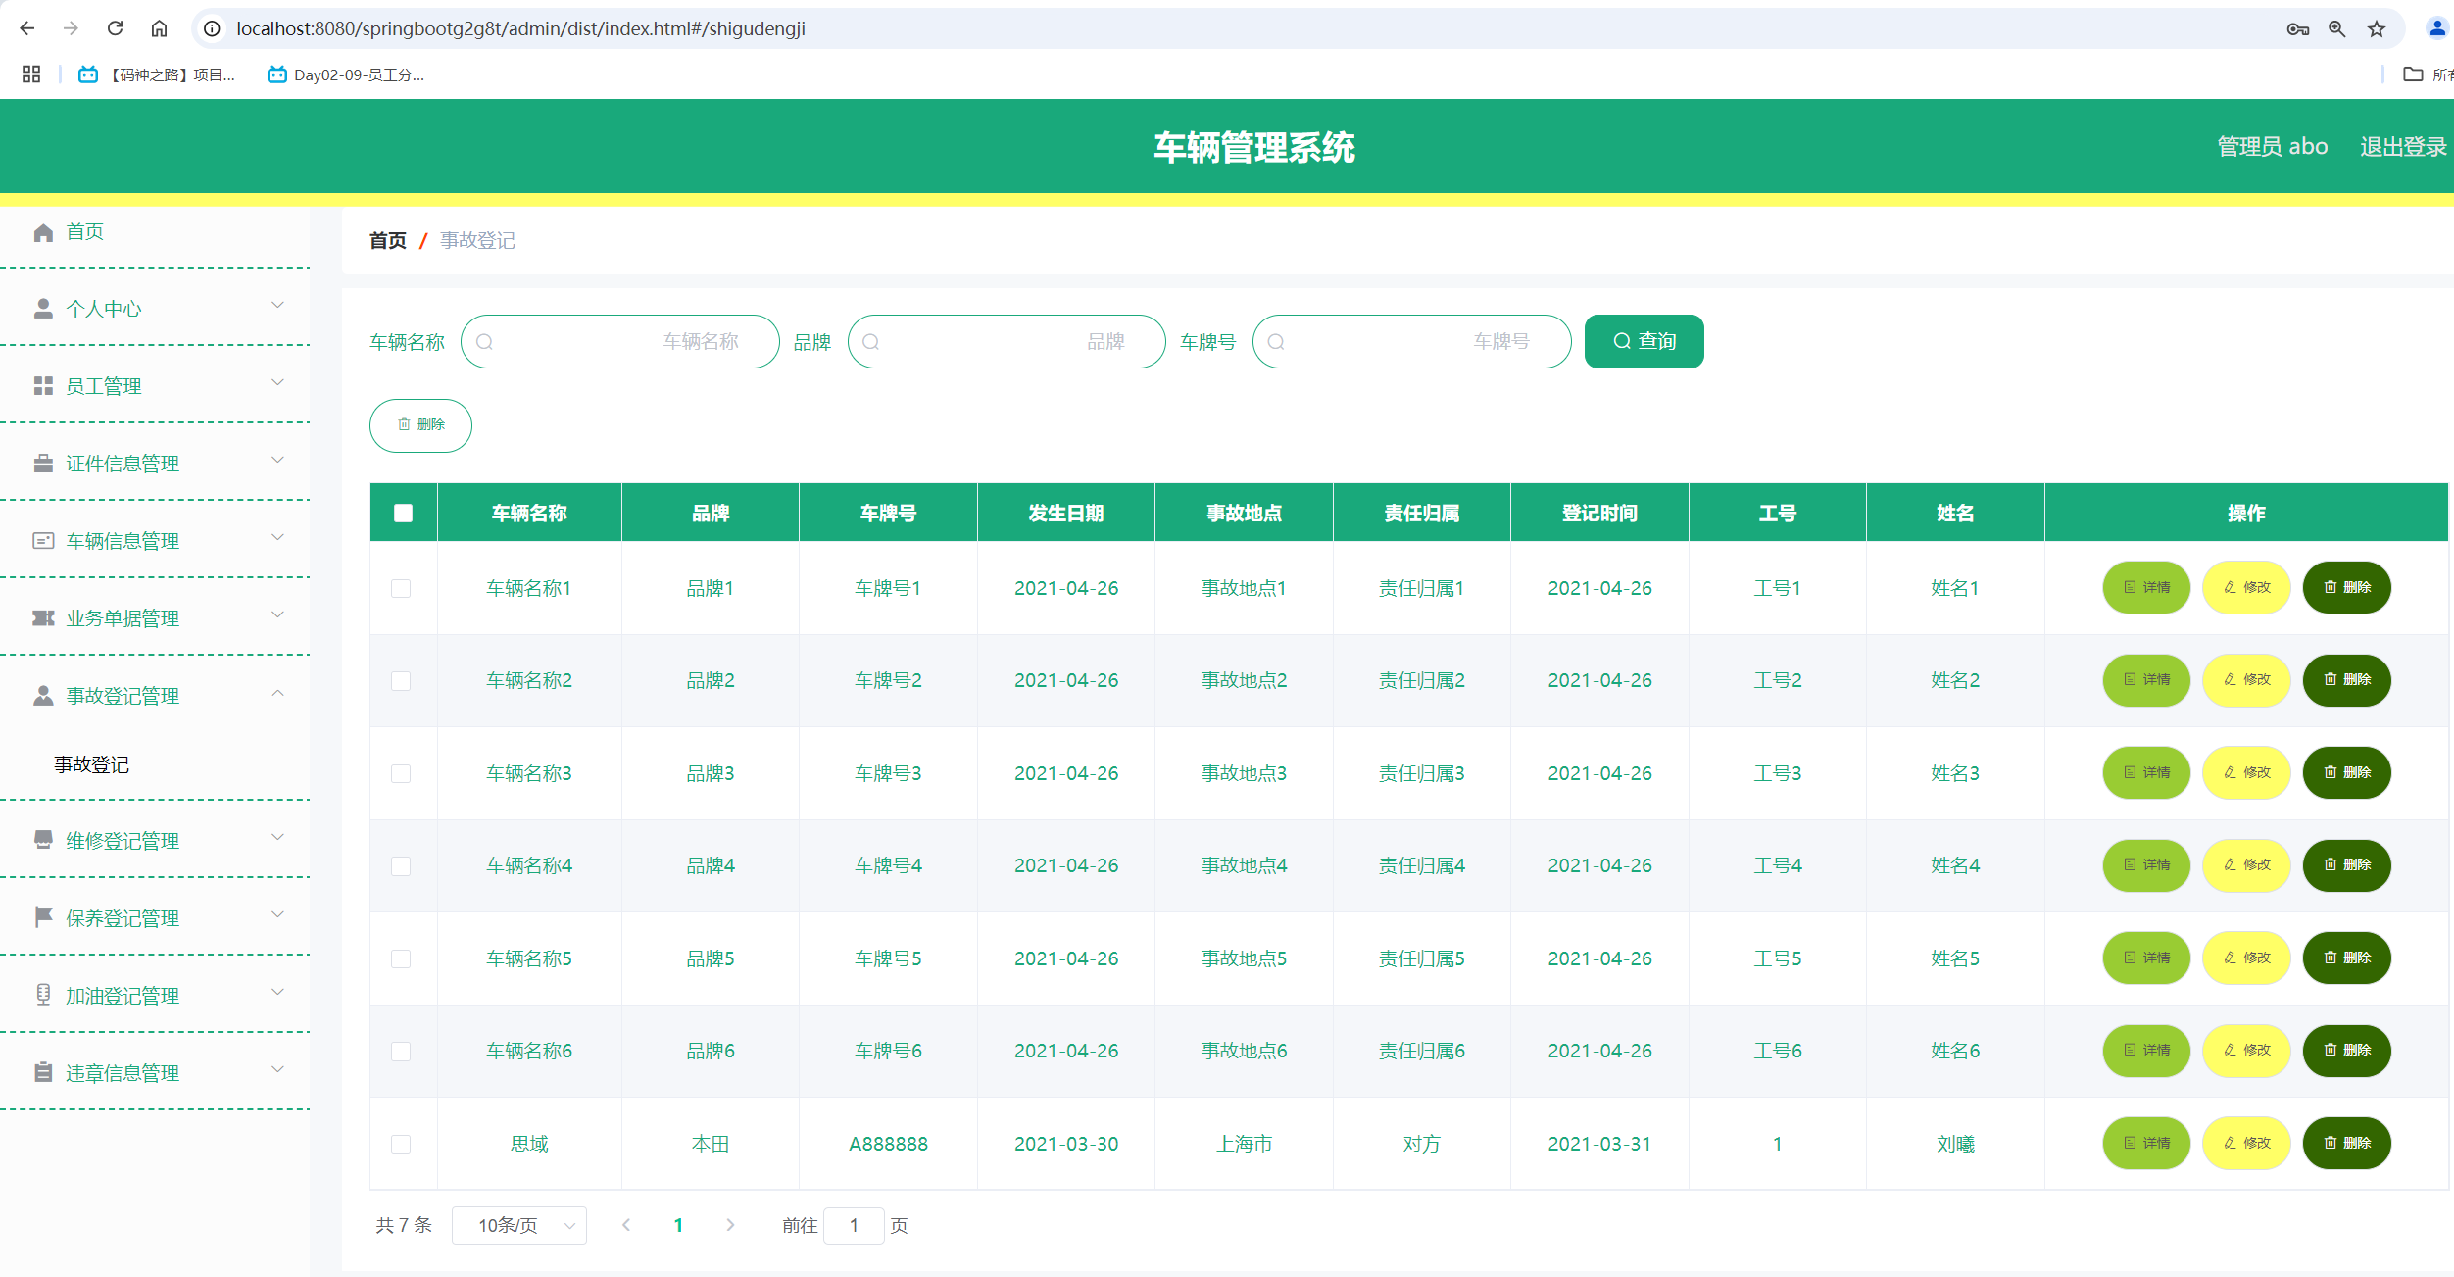Screen dimensions: 2454x1277
Task: Open 保养登记管理 via the flag icon
Action: 43,917
